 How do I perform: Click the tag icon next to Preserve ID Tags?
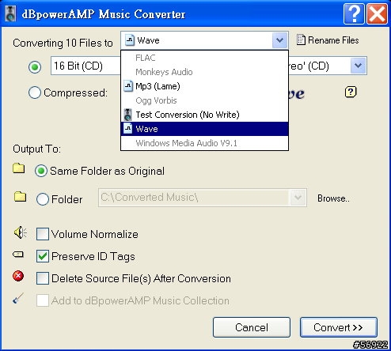[18, 255]
